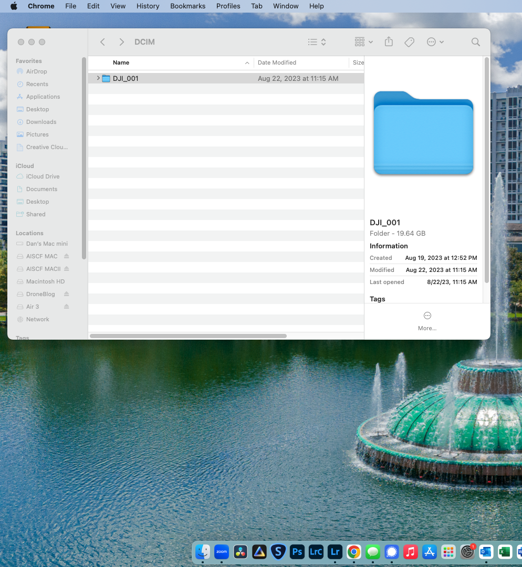Viewport: 522px width, 567px height.
Task: Open Desktop under iCloud
Action: (37, 202)
